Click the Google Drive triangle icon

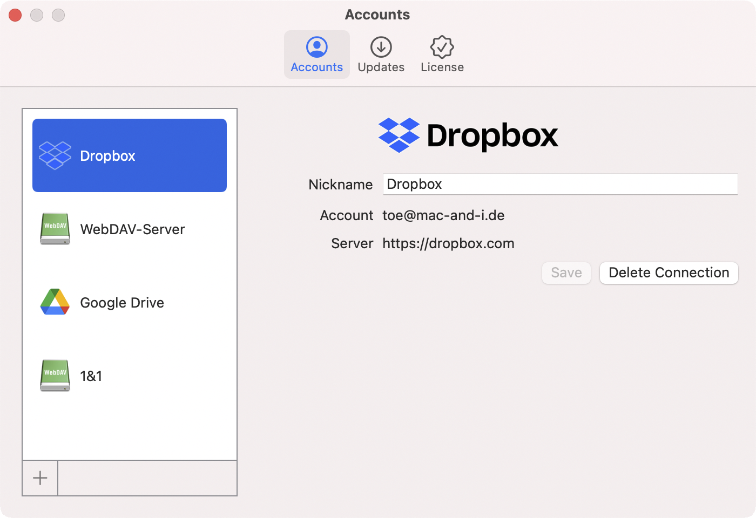[55, 302]
